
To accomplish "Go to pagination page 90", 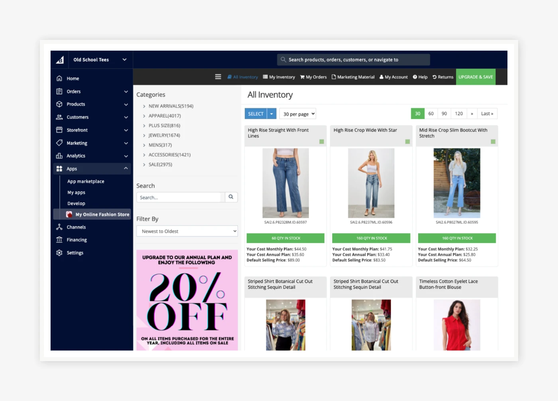I will (x=444, y=114).
